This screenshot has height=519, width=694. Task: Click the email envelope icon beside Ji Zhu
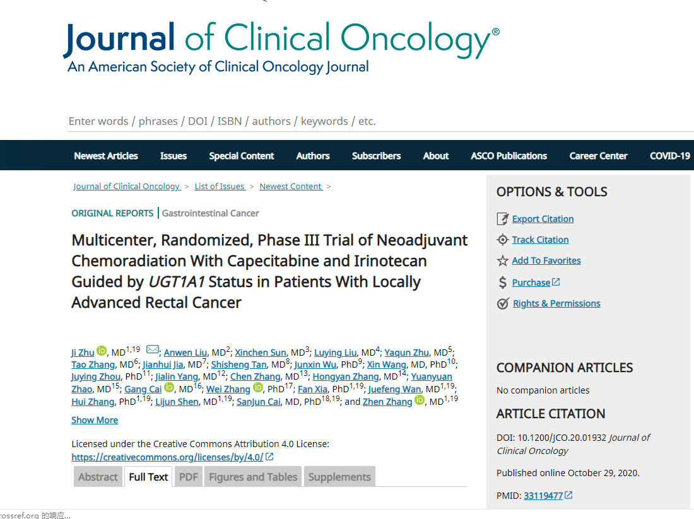click(152, 350)
